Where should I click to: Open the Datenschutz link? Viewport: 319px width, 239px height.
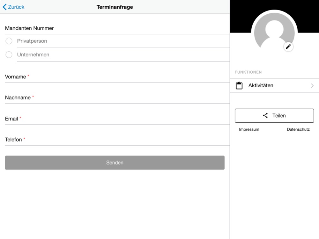(298, 129)
